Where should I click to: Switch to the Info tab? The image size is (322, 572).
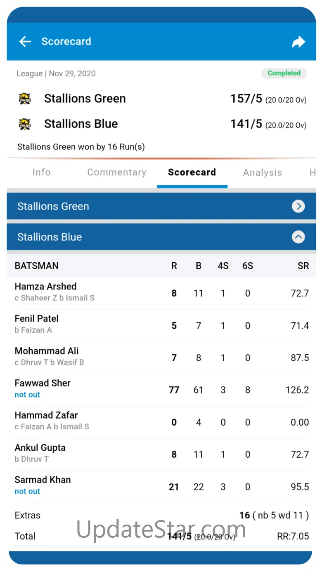41,172
